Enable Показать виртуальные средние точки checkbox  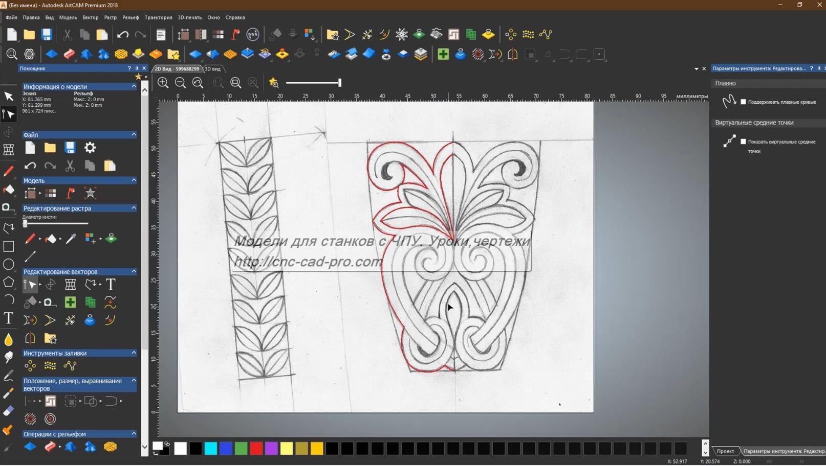tap(744, 142)
